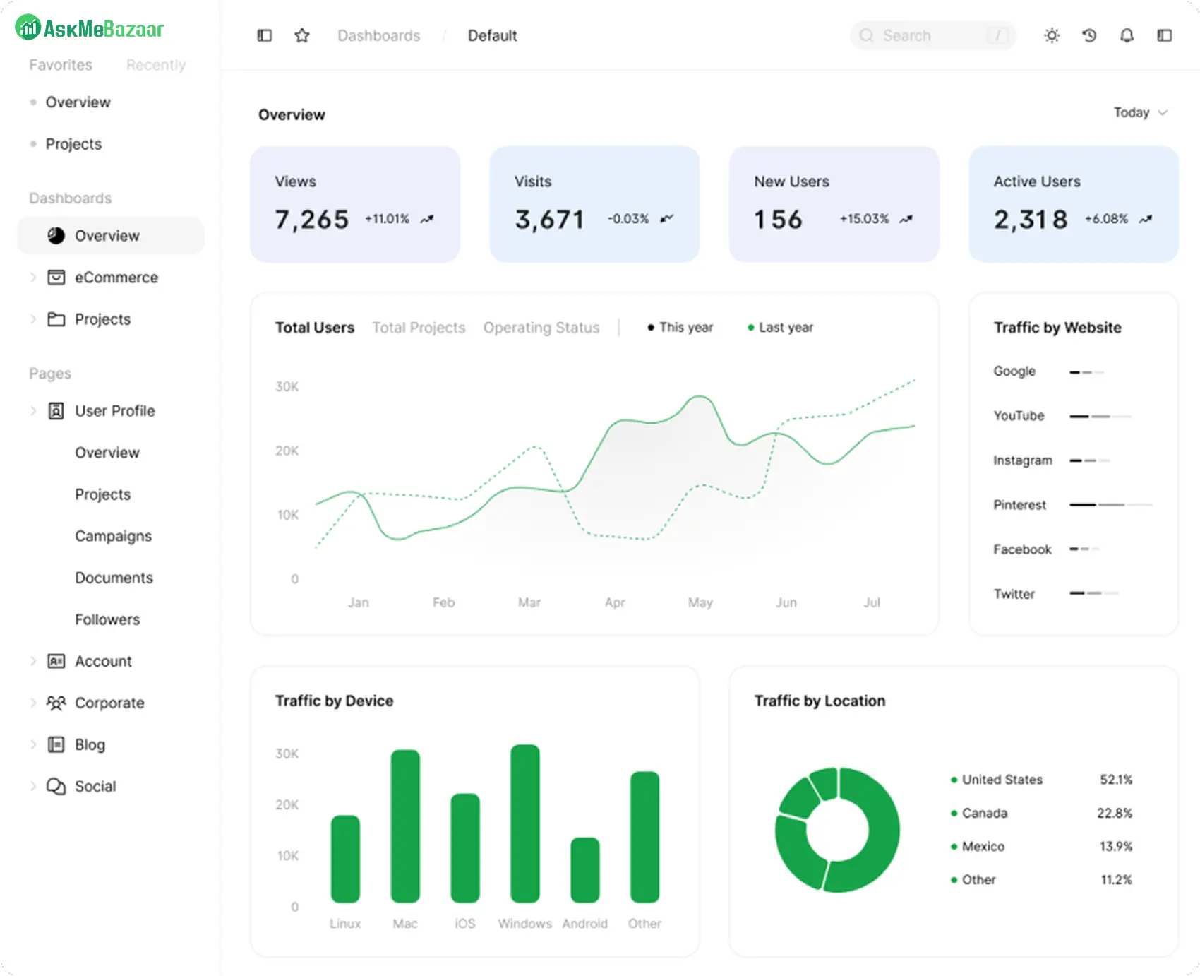Image resolution: width=1200 pixels, height=976 pixels.
Task: Click the Blog page icon
Action: click(x=56, y=744)
